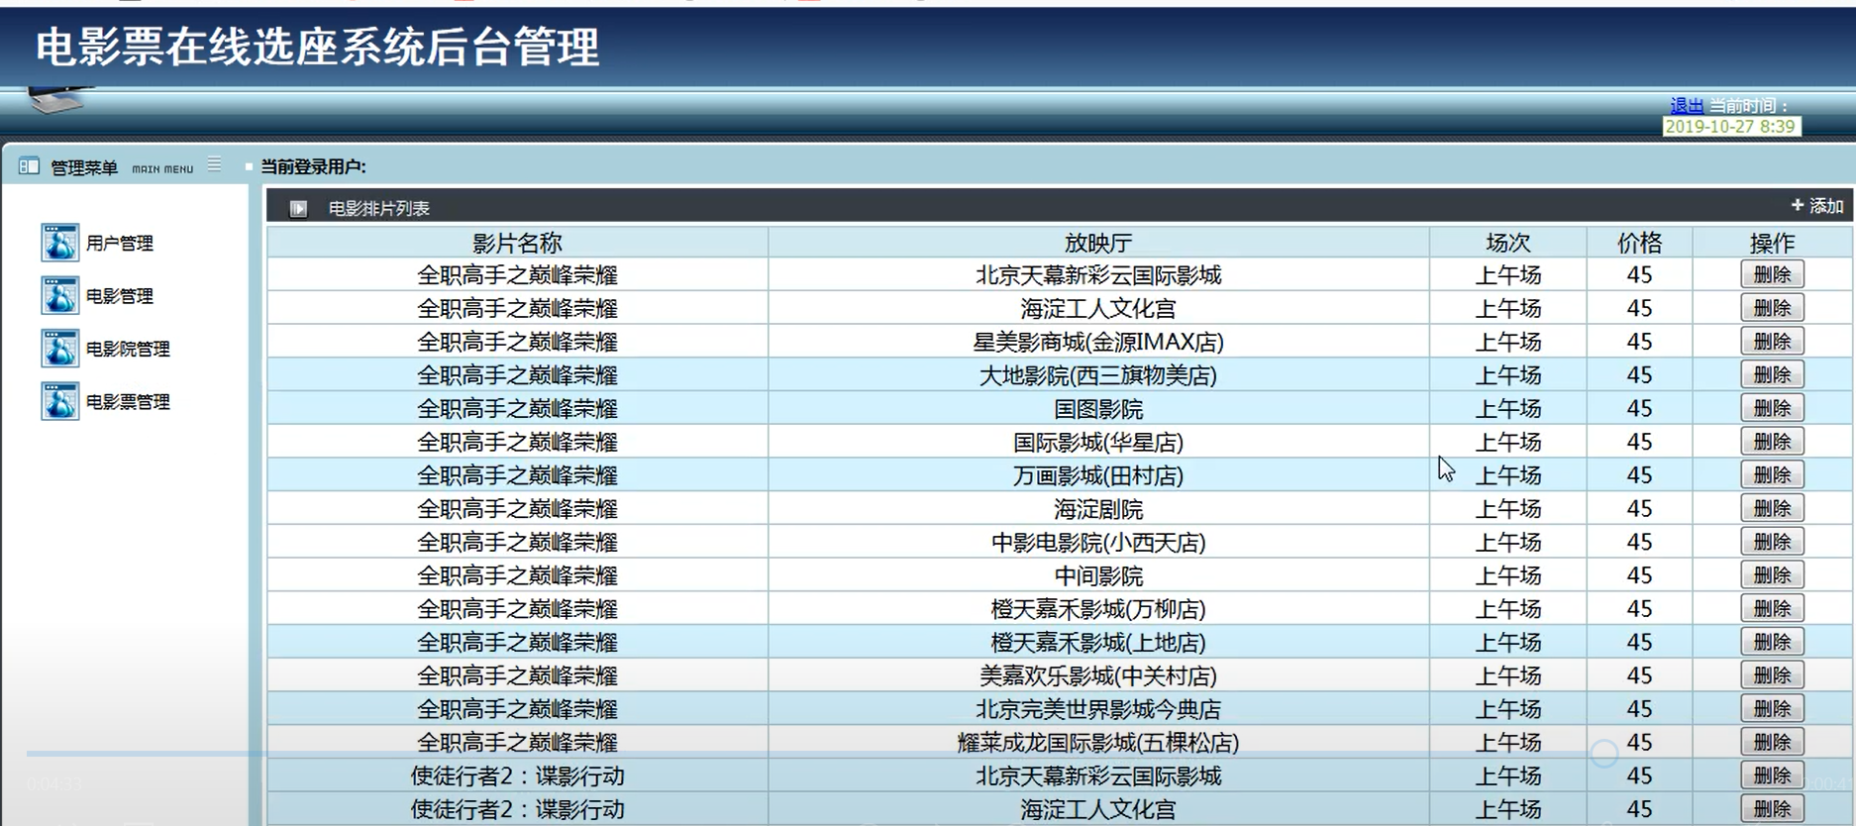Image resolution: width=1856 pixels, height=826 pixels.
Task: Delete the 北京完美世界影城今典店 row
Action: [x=1772, y=709]
